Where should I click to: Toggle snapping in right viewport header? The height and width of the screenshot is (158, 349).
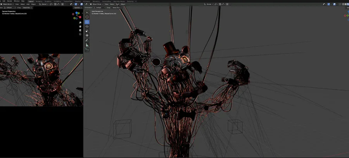coord(220,4)
